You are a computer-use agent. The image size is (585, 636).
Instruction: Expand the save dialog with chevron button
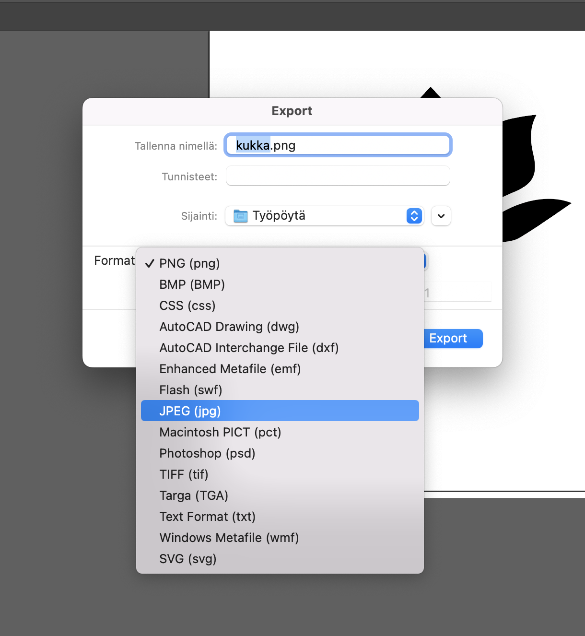pyautogui.click(x=441, y=216)
